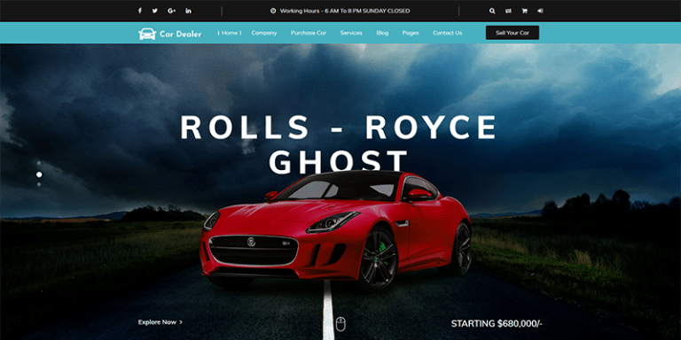
Task: Click the Working Hours notice text
Action: click(x=345, y=11)
